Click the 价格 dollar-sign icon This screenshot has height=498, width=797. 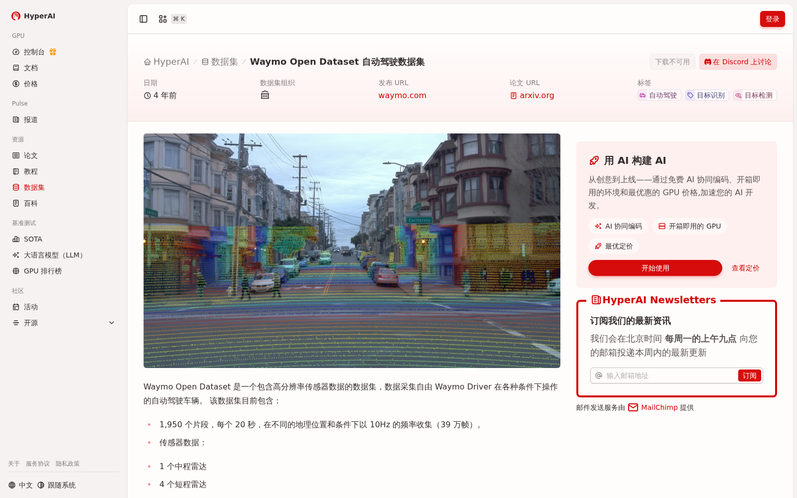pyautogui.click(x=16, y=84)
